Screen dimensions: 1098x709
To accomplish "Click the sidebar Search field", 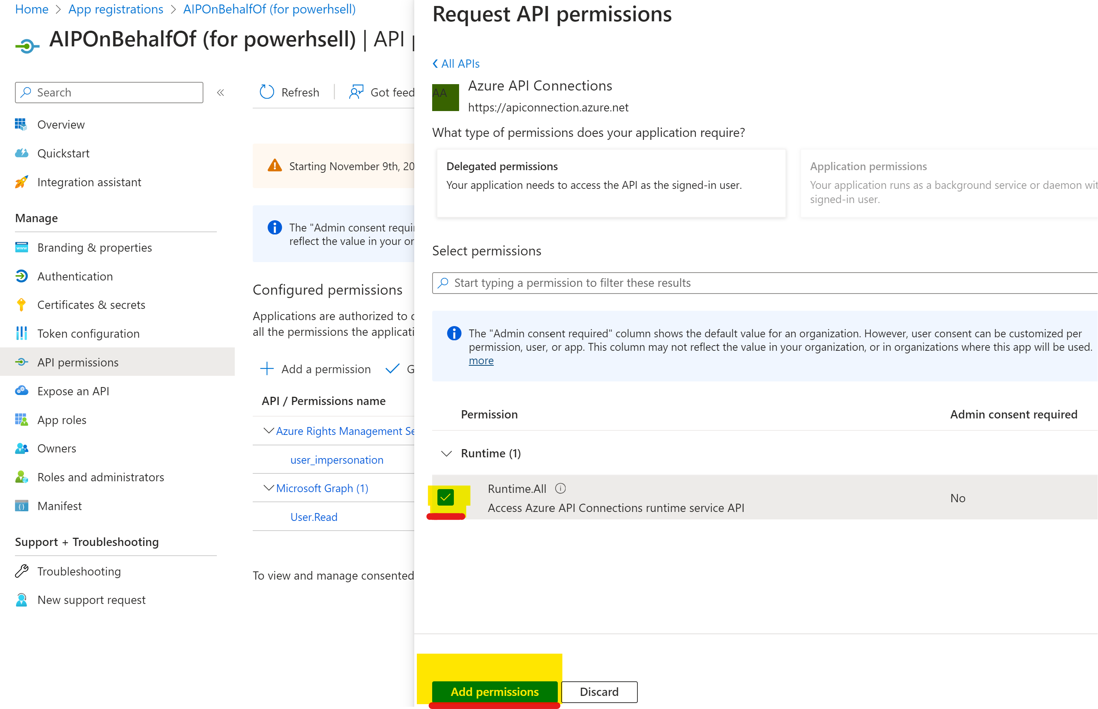I will tap(109, 92).
